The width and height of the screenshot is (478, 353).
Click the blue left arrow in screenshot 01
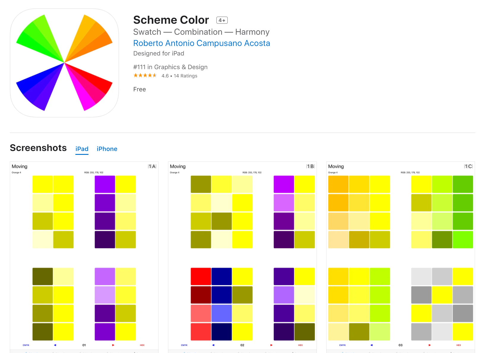(x=55, y=345)
